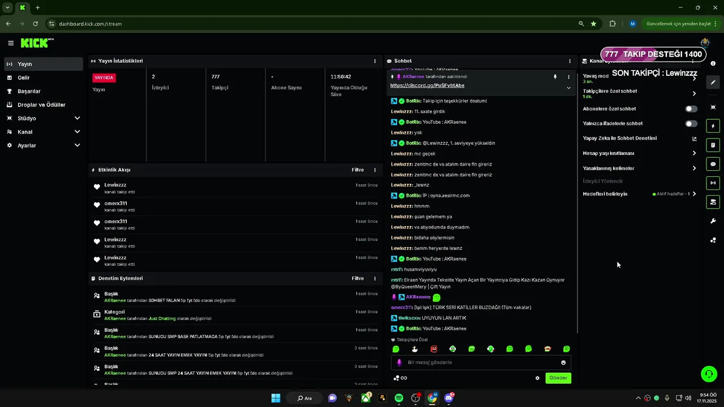Open the hamburger menu beside Kick logo
724x407 pixels.
click(x=11, y=43)
